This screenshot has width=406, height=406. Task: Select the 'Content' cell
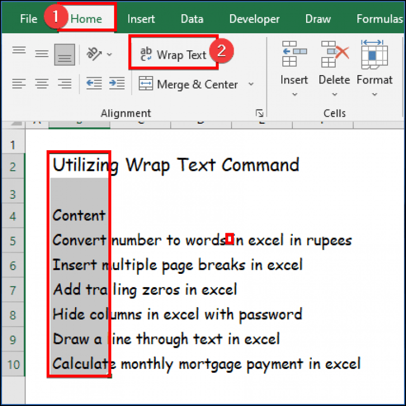tap(79, 216)
